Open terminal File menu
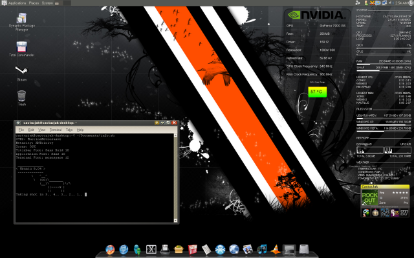This screenshot has width=414, height=258. coord(21,130)
